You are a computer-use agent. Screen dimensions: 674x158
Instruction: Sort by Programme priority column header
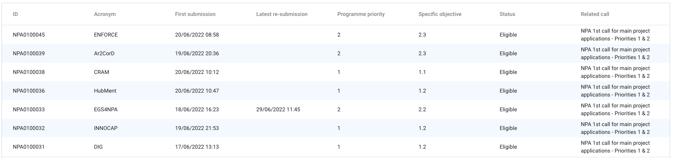361,14
